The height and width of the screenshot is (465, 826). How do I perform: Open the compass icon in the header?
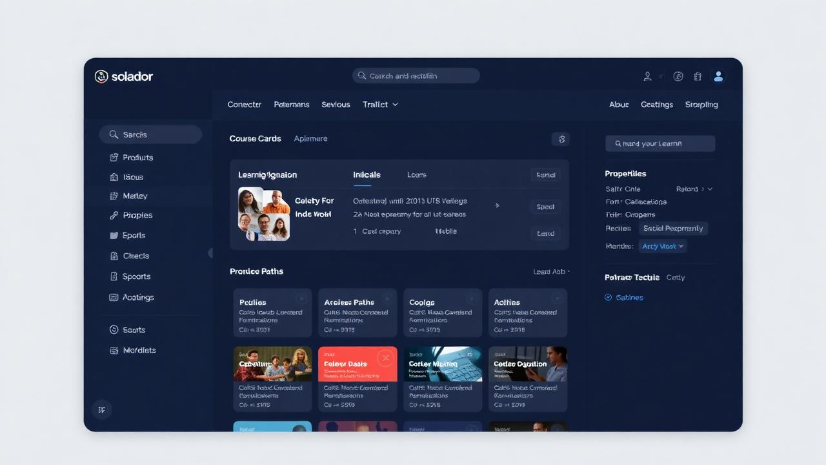click(678, 76)
